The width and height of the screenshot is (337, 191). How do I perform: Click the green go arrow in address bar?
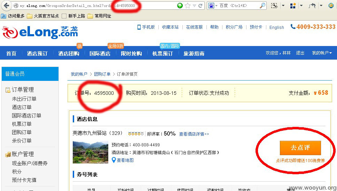180,6
